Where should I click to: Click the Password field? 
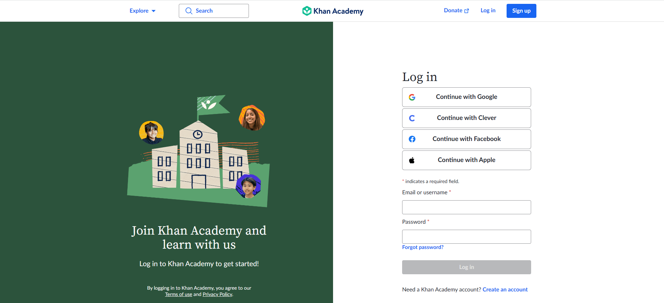pyautogui.click(x=467, y=237)
